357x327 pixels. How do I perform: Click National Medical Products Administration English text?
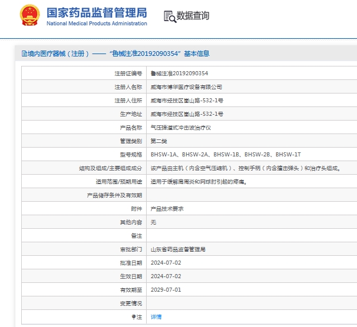tap(97, 24)
